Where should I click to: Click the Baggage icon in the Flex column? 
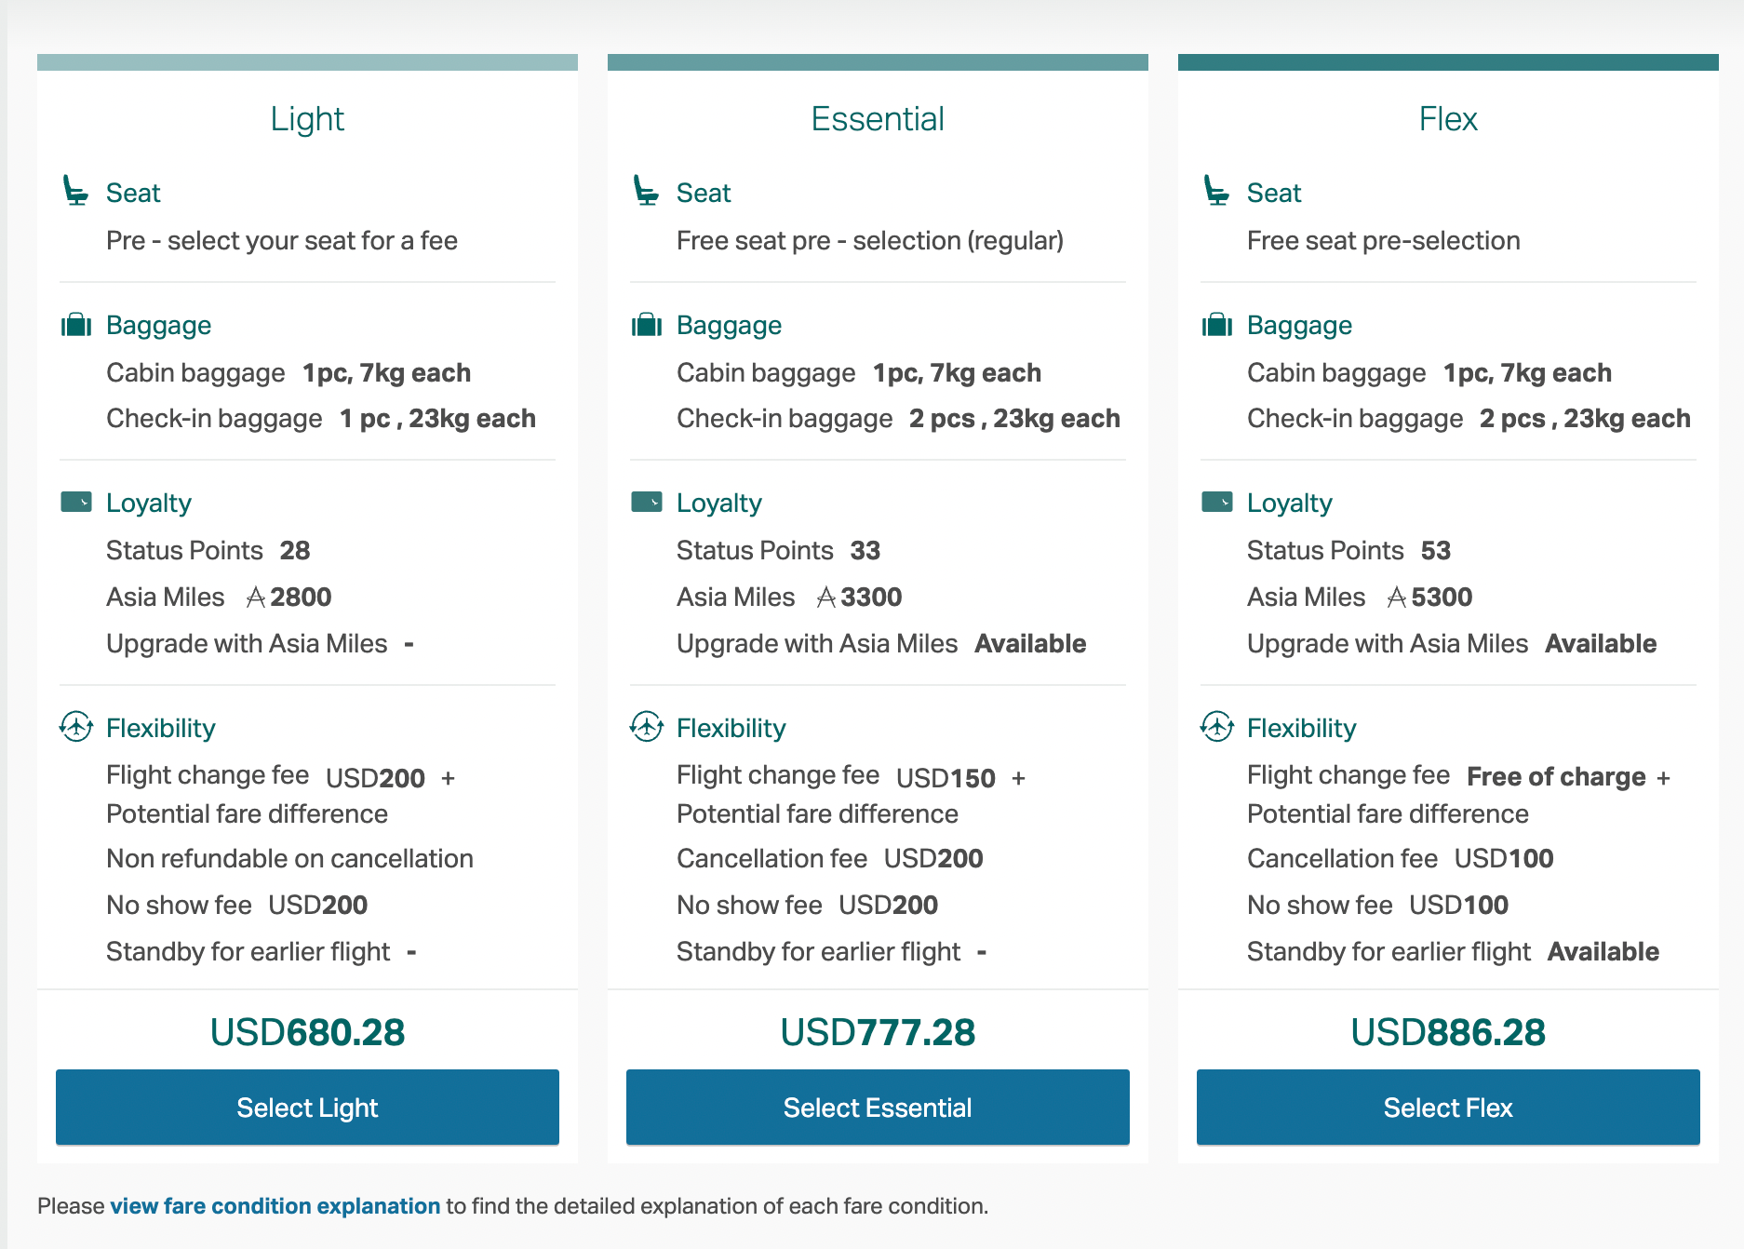pos(1217,325)
